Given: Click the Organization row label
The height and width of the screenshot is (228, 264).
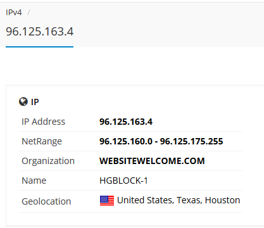Looking at the screenshot, I should (48, 161).
